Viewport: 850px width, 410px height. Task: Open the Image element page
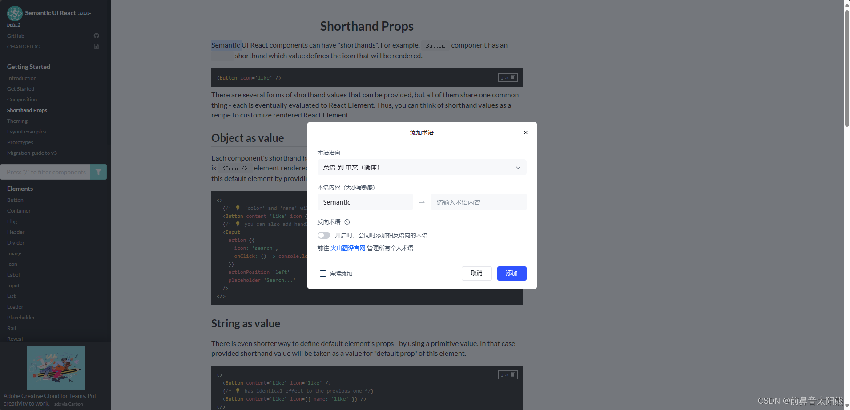(14, 253)
